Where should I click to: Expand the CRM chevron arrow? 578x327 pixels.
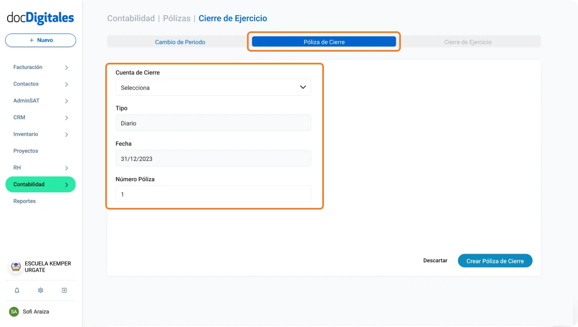click(66, 118)
